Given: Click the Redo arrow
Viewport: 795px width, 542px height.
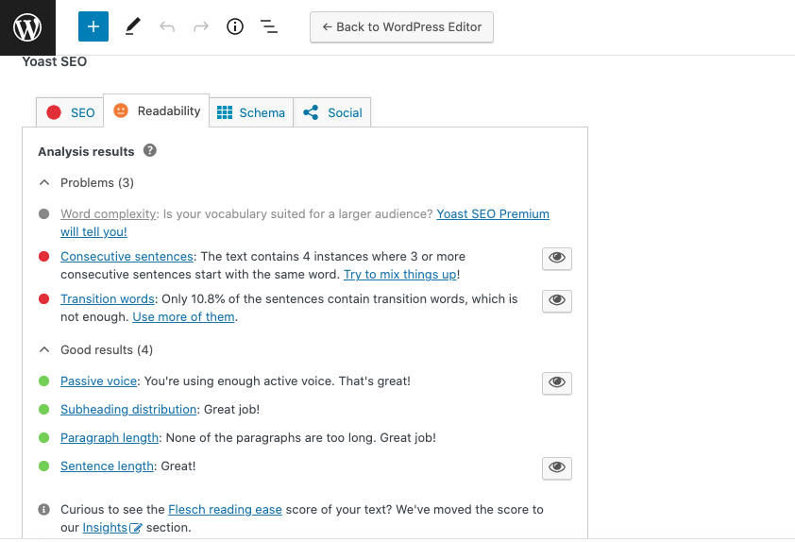Looking at the screenshot, I should pyautogui.click(x=201, y=27).
